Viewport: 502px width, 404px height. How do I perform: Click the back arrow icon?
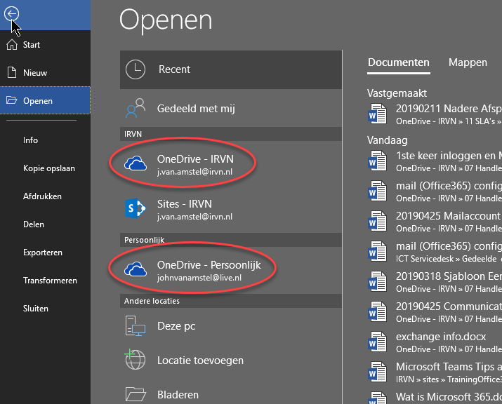(x=12, y=14)
